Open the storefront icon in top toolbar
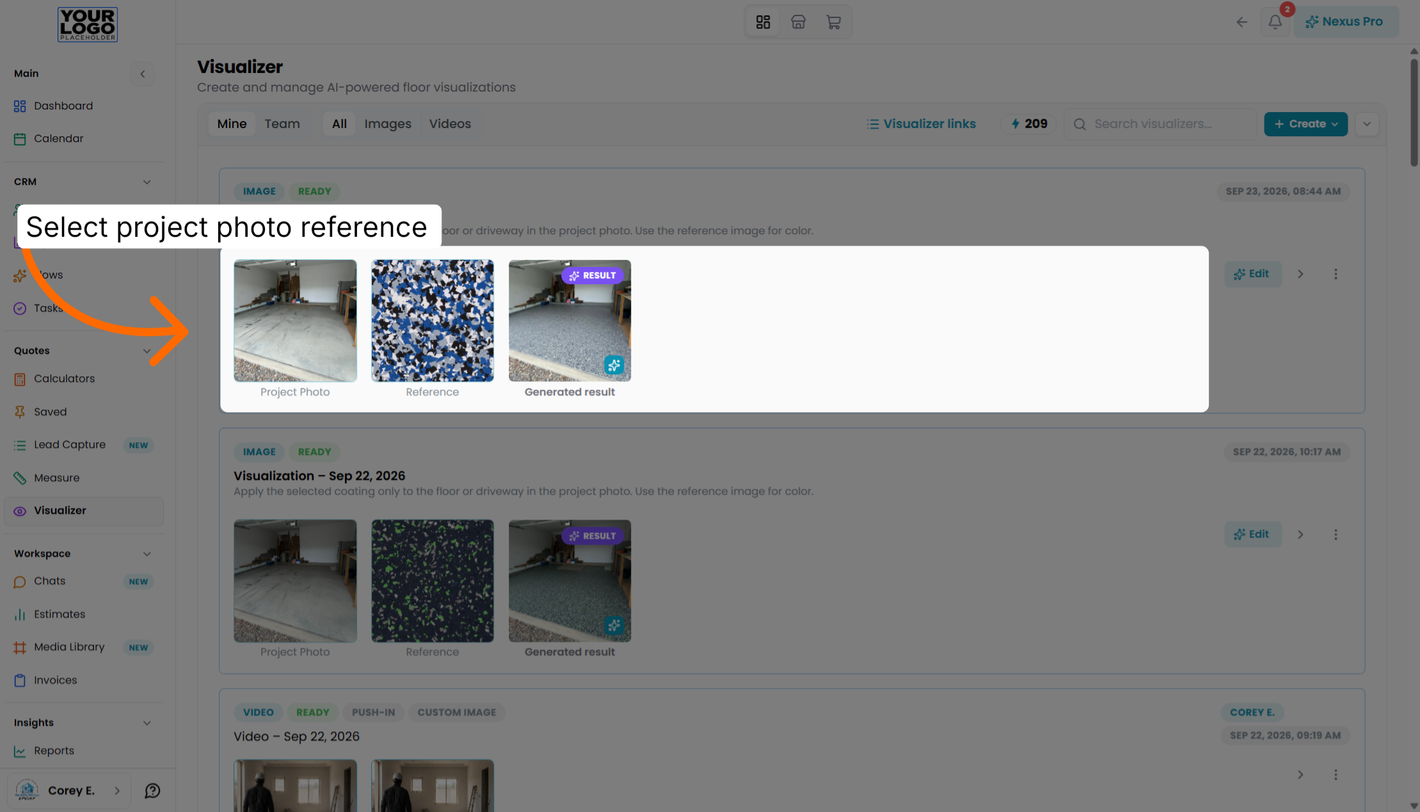This screenshot has width=1420, height=812. tap(798, 22)
